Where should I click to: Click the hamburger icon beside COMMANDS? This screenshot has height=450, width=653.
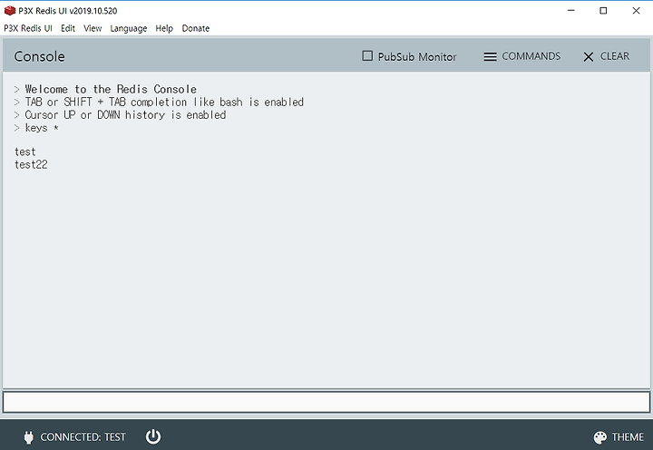490,56
